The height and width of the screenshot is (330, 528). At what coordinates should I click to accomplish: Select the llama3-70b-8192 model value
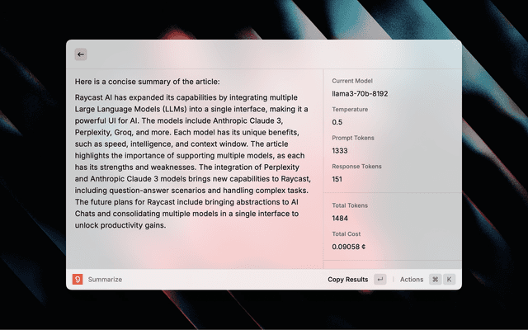tap(360, 93)
